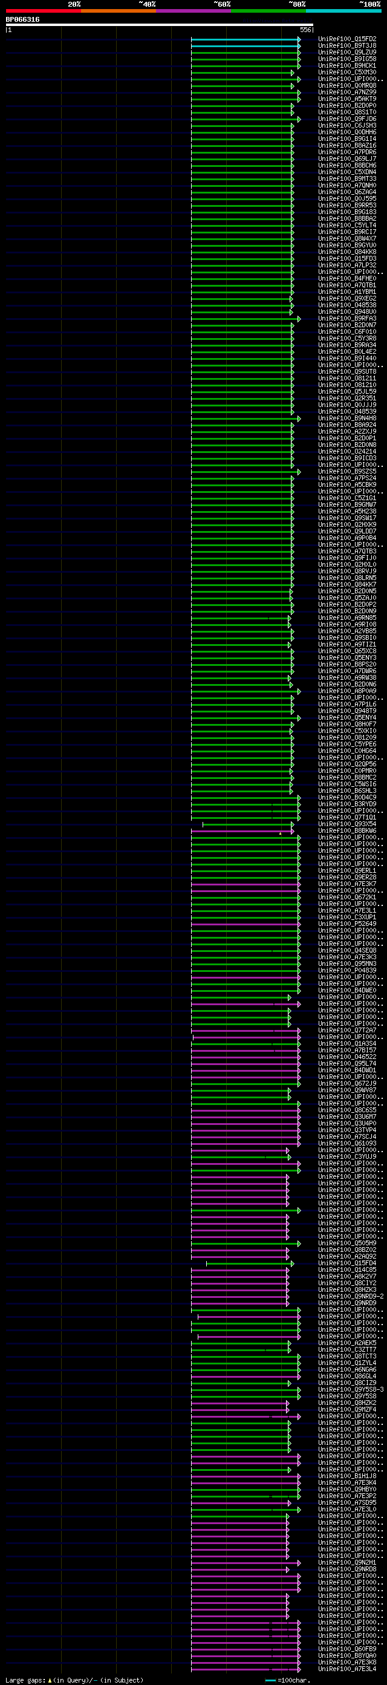Select the UniRef100_Q9SUT8 label

(347, 371)
